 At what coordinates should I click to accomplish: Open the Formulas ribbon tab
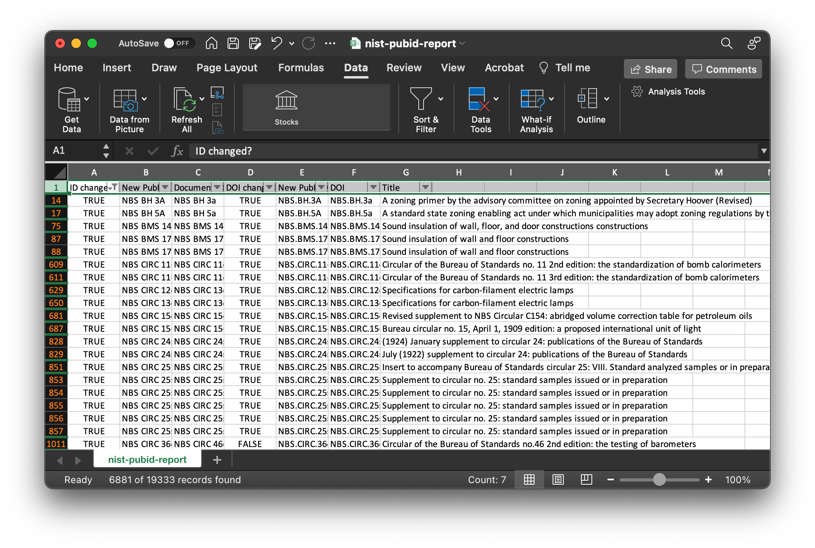[301, 68]
